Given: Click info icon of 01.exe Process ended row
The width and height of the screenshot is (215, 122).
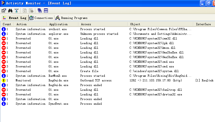Looking at the screenshot, I should tap(4, 99).
